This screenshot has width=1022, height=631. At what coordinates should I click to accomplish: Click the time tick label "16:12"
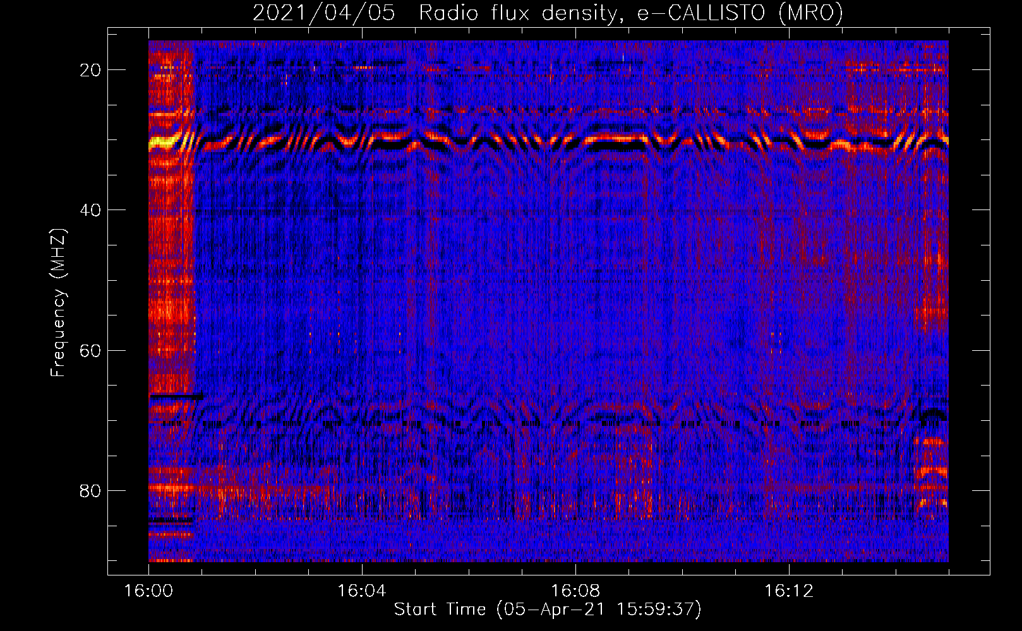(x=789, y=591)
